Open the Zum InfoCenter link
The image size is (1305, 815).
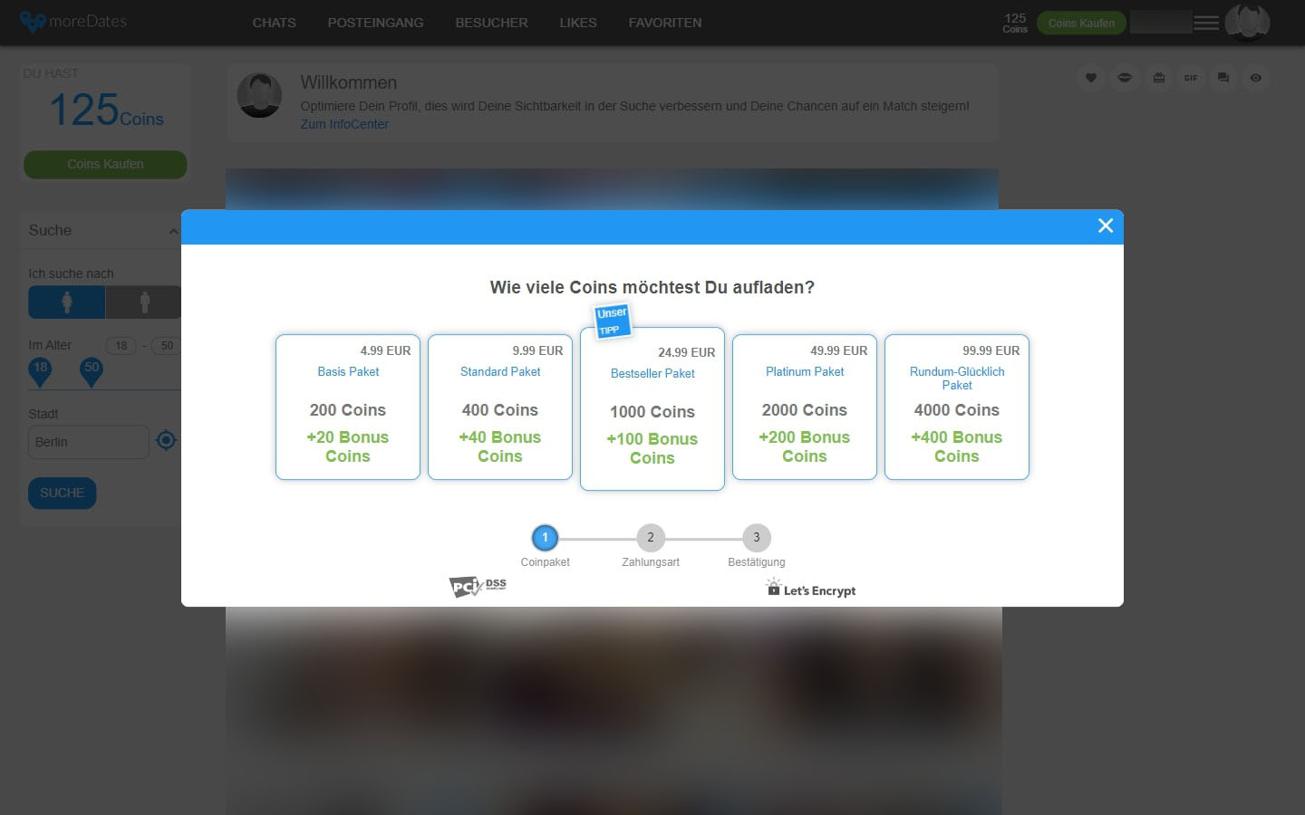(344, 124)
